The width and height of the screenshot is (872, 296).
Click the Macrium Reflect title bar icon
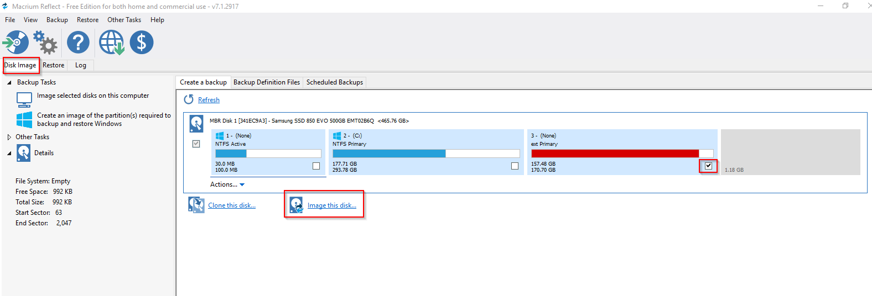[5, 6]
